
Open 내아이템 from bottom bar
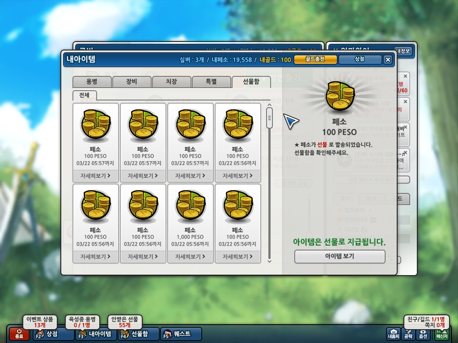tap(95, 334)
